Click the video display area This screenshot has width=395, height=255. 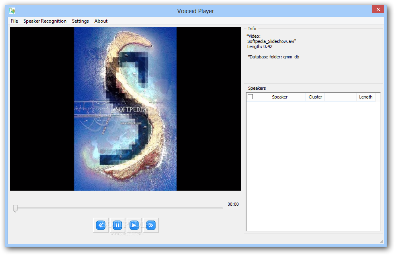125,109
